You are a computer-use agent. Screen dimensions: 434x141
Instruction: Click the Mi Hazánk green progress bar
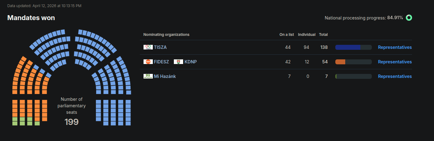pos(353,76)
